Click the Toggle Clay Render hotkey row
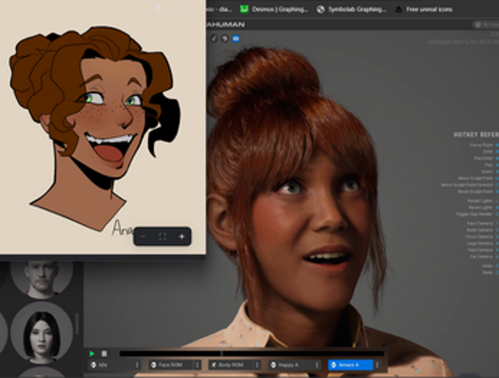Viewport: 499px width, 378px height. [477, 214]
